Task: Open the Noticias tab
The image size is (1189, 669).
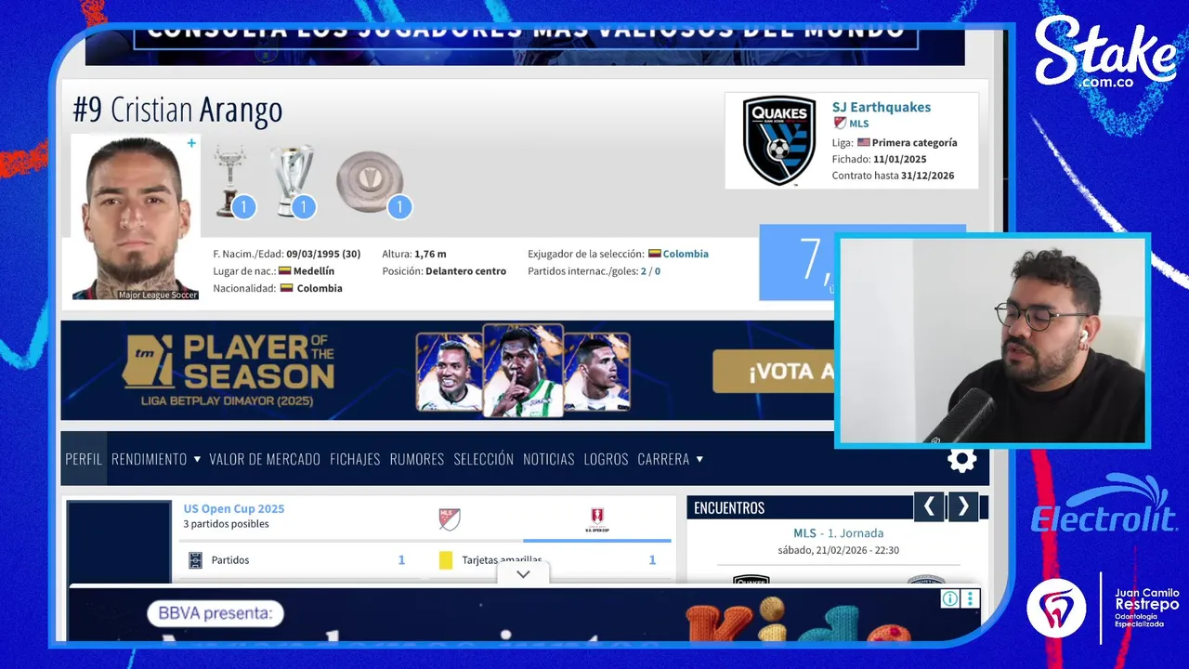Action: click(x=549, y=459)
